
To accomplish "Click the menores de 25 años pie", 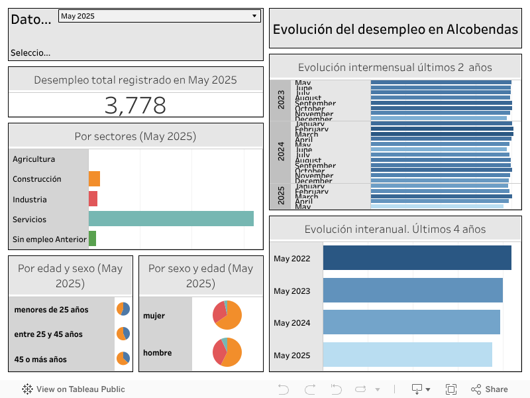I will [x=123, y=309].
